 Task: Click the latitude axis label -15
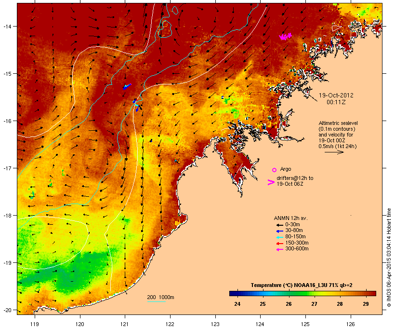click(x=7, y=74)
